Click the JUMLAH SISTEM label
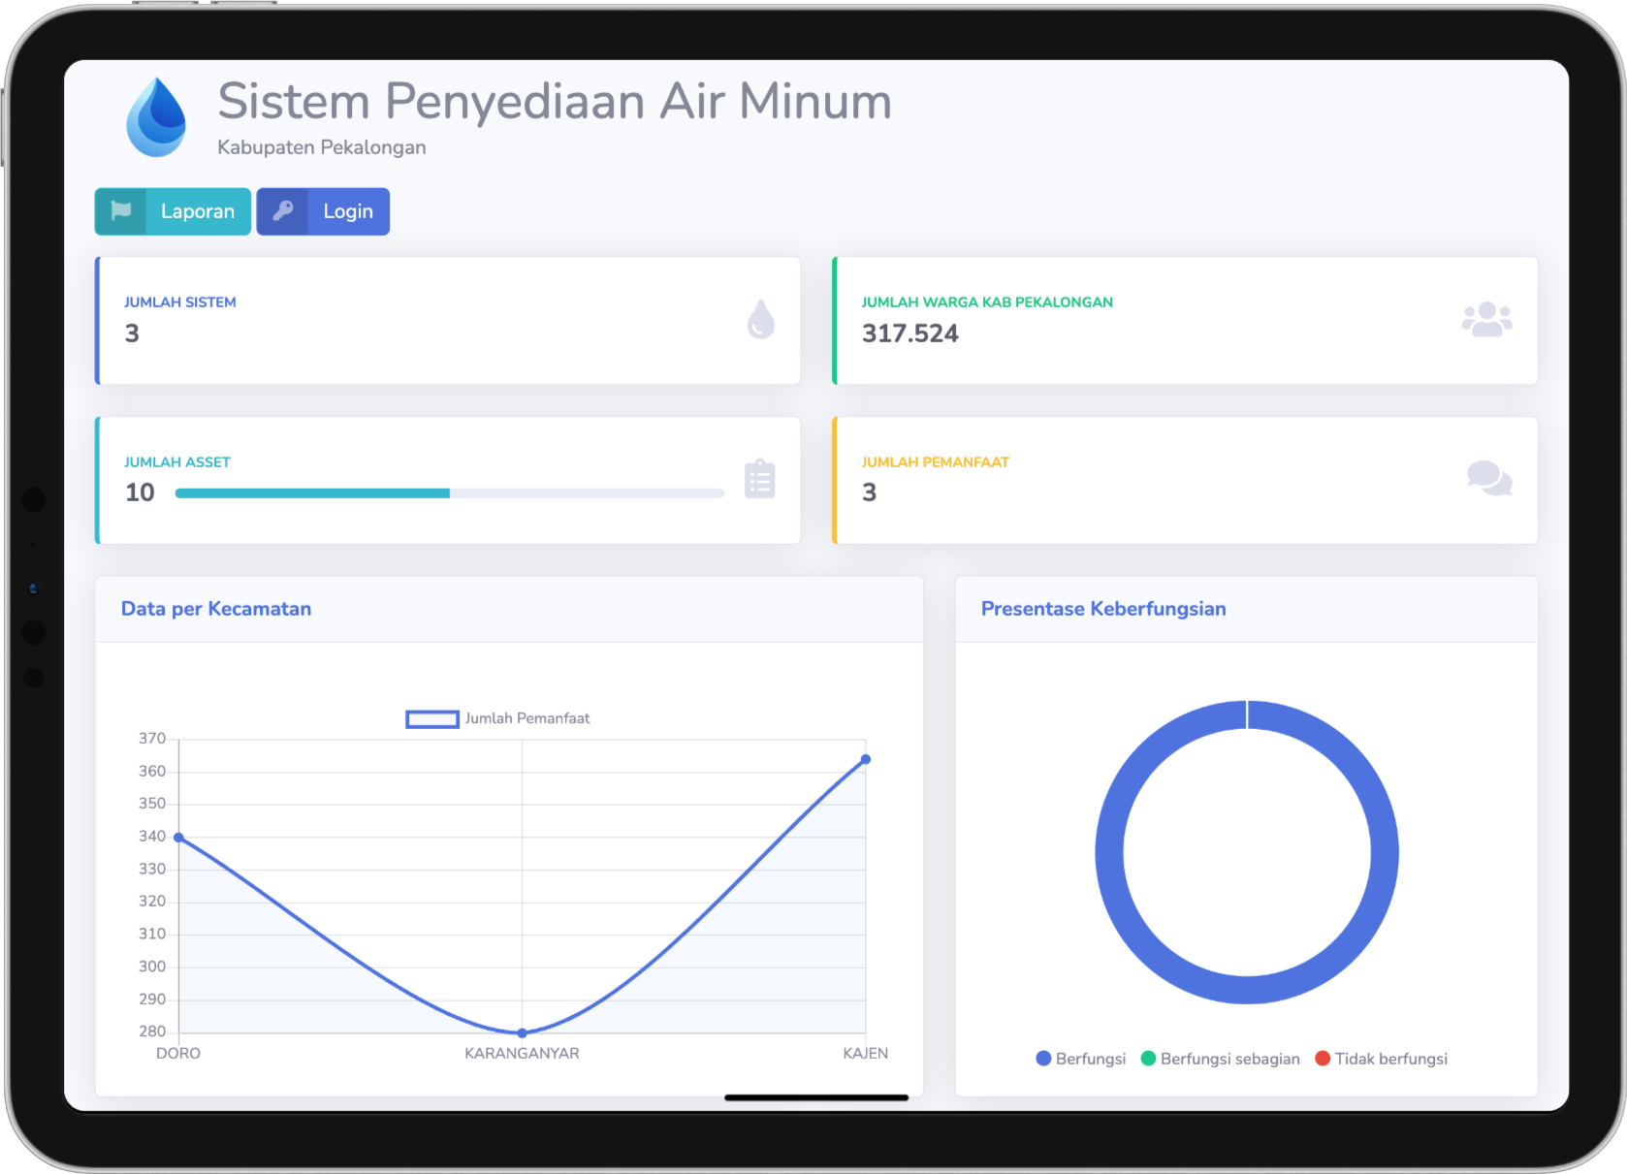The height and width of the screenshot is (1174, 1627). click(x=180, y=302)
